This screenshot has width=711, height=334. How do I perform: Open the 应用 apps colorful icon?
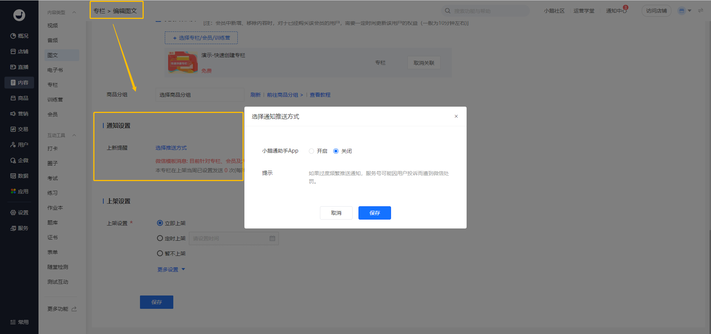[13, 191]
